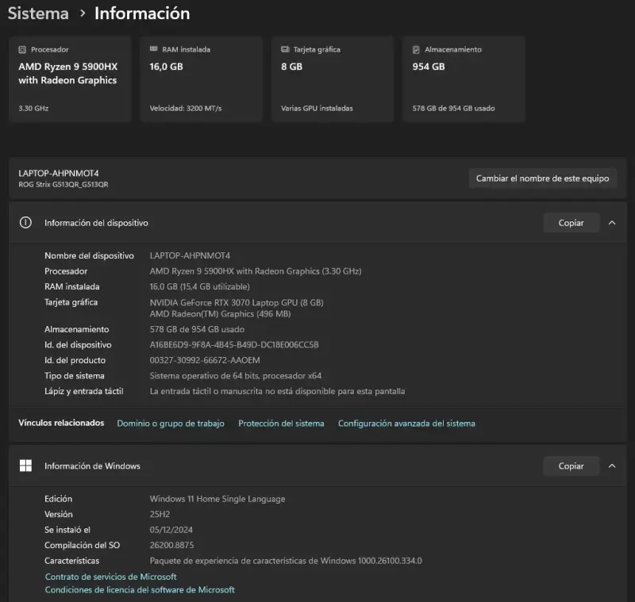
Task: Click the Información breadcrumb title
Action: pyautogui.click(x=142, y=13)
